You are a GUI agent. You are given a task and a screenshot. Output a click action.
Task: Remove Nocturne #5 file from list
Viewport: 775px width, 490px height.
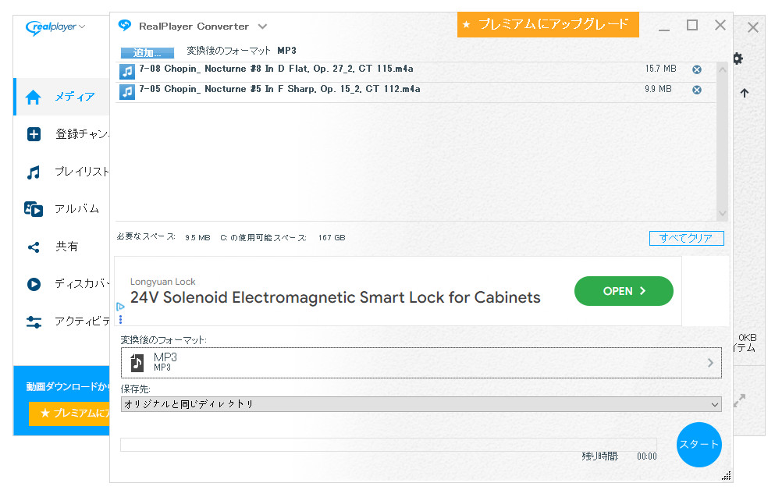[697, 90]
